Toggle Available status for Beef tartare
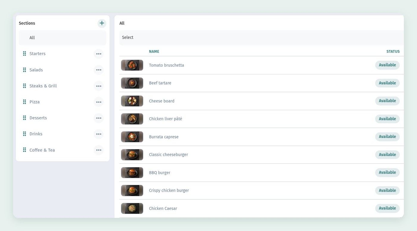 (x=387, y=83)
